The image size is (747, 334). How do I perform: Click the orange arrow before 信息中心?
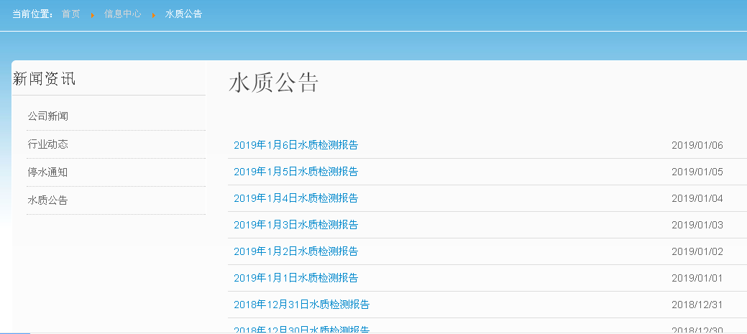point(93,14)
